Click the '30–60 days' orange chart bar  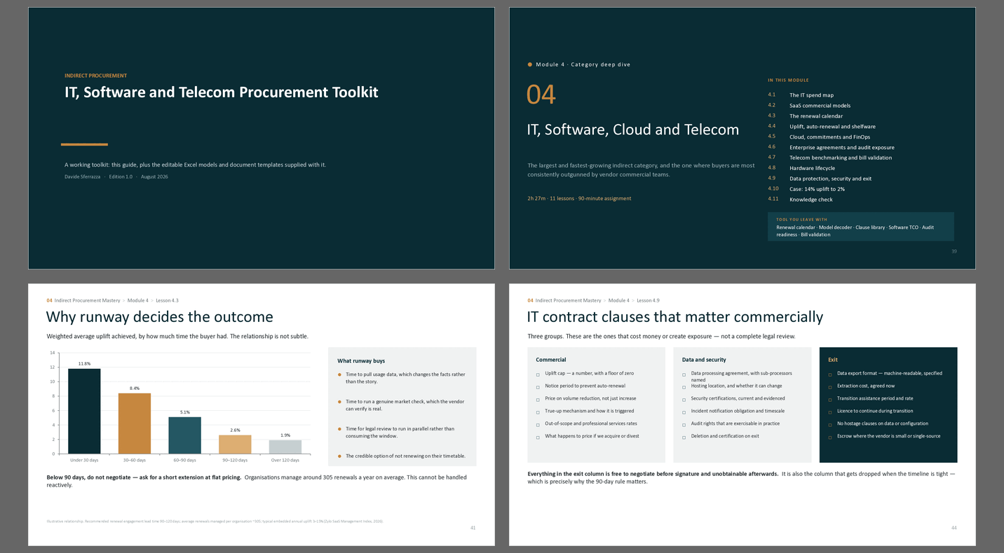pyautogui.click(x=135, y=423)
